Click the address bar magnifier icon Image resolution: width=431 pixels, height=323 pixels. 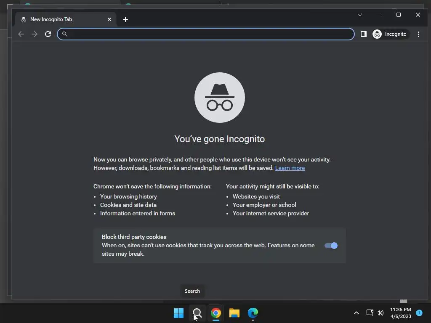point(64,34)
